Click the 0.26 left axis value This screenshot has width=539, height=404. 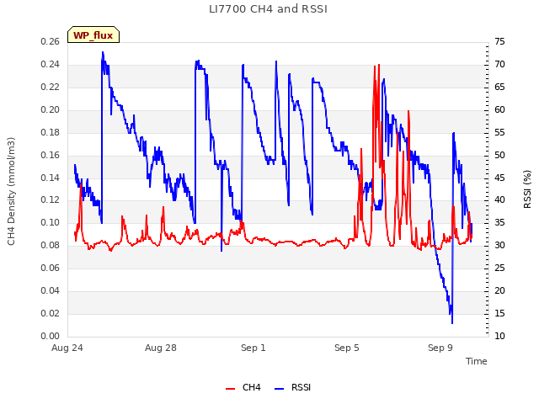coord(51,41)
